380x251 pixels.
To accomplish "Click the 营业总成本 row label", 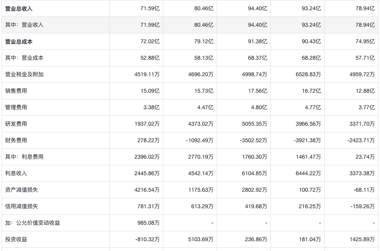I will [19, 42].
